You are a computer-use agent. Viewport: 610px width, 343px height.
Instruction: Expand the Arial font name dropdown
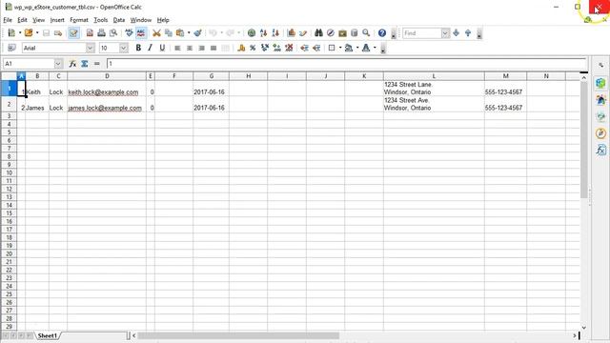pos(91,48)
